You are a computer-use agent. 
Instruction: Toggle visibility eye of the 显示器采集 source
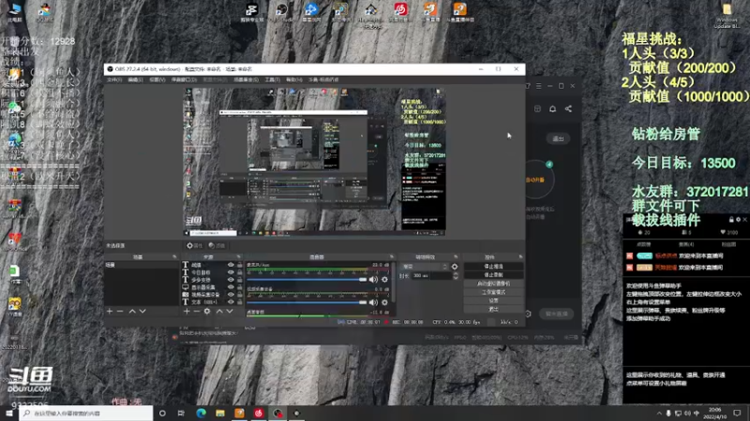pos(231,287)
